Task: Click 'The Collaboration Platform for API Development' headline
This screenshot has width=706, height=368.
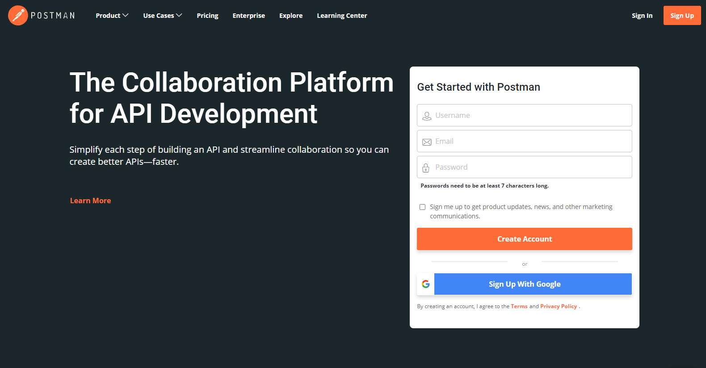Action: 231,98
